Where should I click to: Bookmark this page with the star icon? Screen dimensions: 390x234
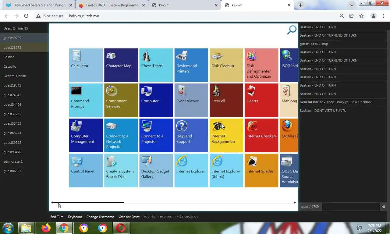pos(361,16)
